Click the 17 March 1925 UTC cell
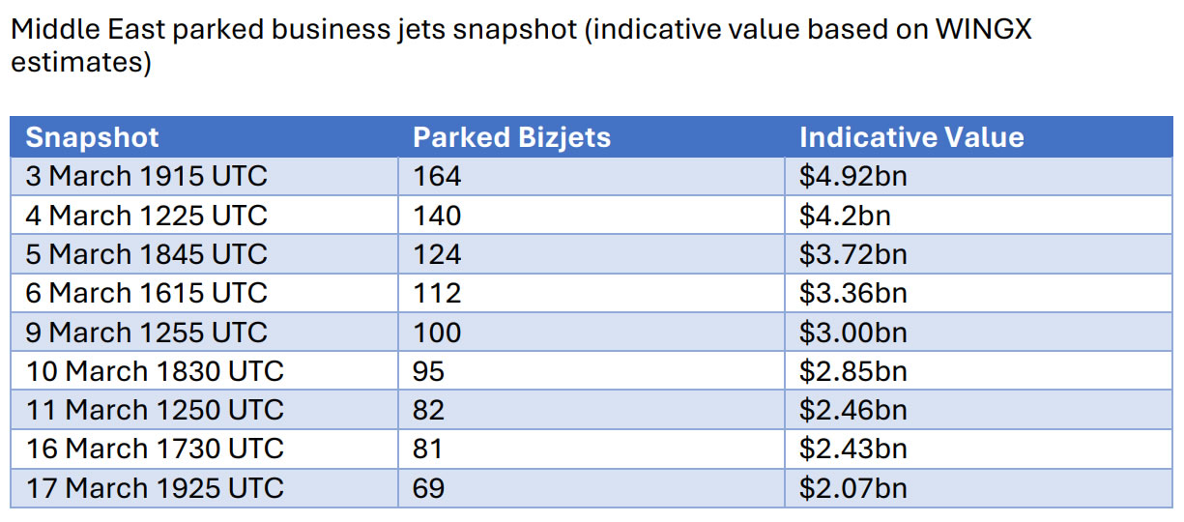The height and width of the screenshot is (522, 1184). (x=155, y=487)
